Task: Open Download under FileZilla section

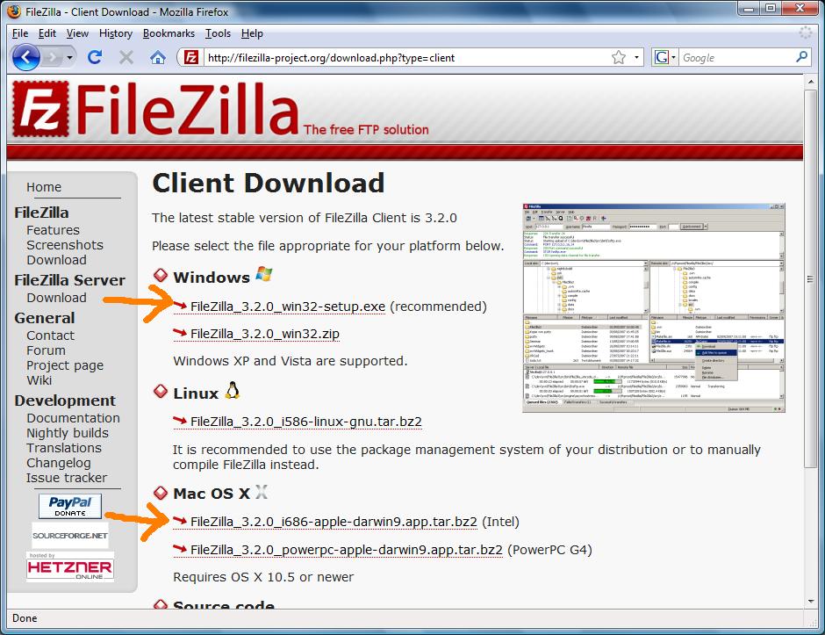Action: click(56, 260)
